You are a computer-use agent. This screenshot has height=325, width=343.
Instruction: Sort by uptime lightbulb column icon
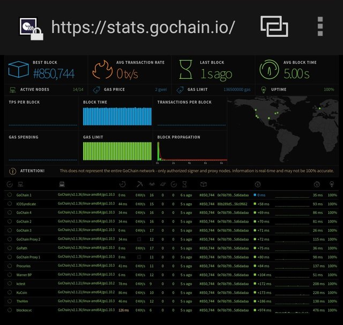(332, 184)
